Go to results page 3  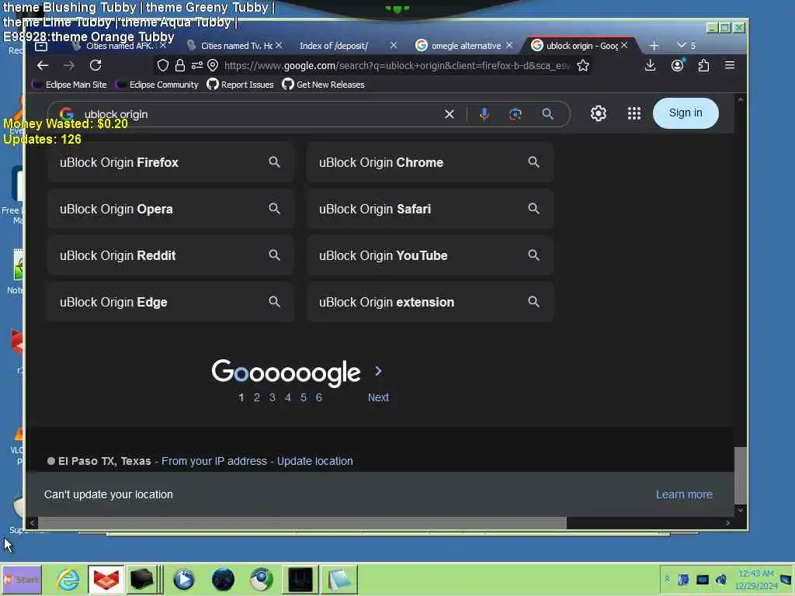tap(273, 398)
